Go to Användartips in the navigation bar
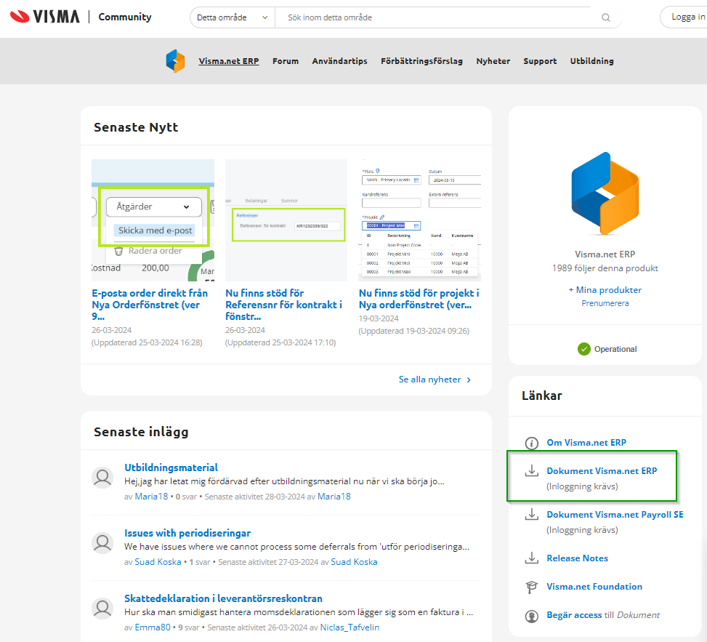 pos(339,61)
